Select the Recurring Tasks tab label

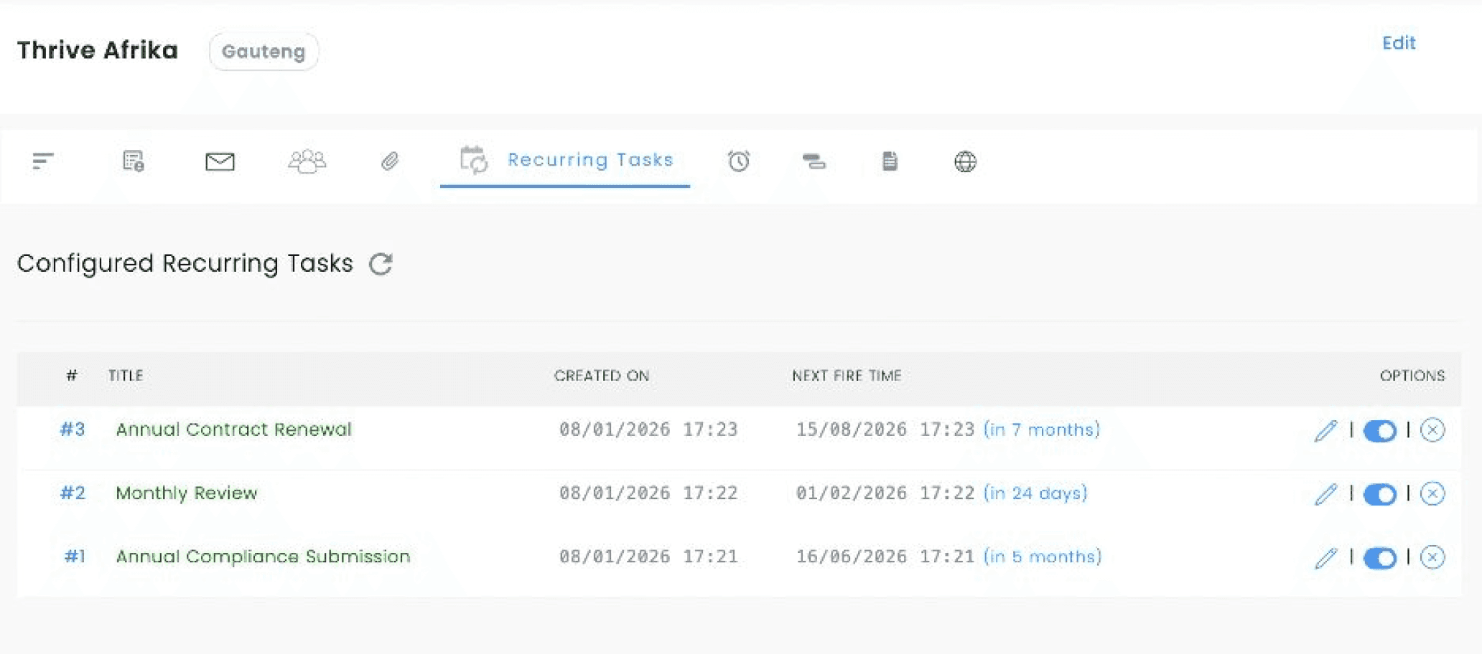pyautogui.click(x=590, y=160)
